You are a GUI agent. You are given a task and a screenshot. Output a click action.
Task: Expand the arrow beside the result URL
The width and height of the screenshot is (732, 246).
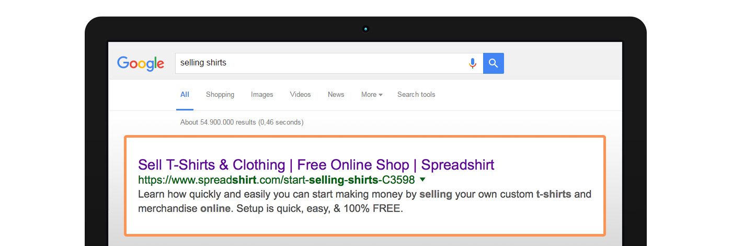click(x=422, y=180)
